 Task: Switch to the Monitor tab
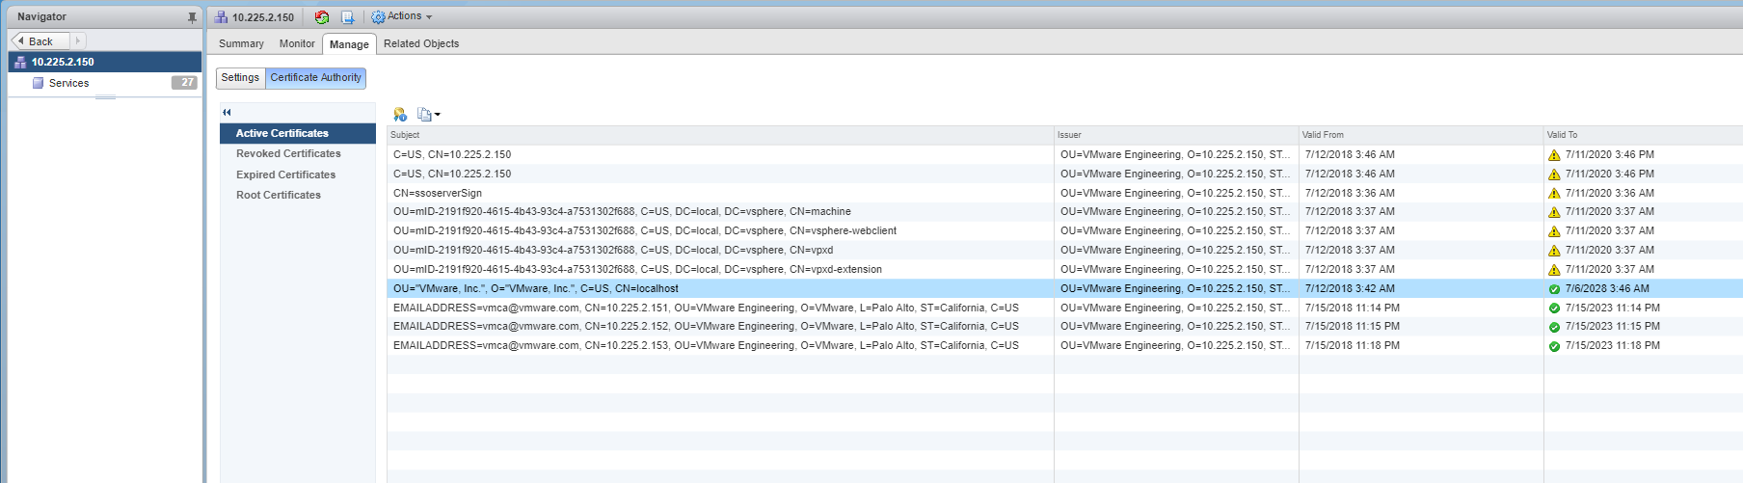pyautogui.click(x=297, y=43)
